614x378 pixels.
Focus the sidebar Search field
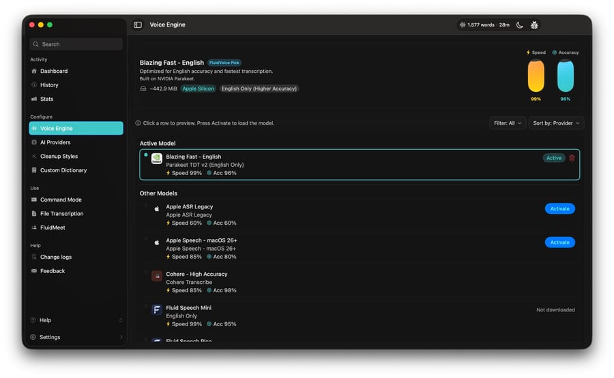tap(76, 44)
